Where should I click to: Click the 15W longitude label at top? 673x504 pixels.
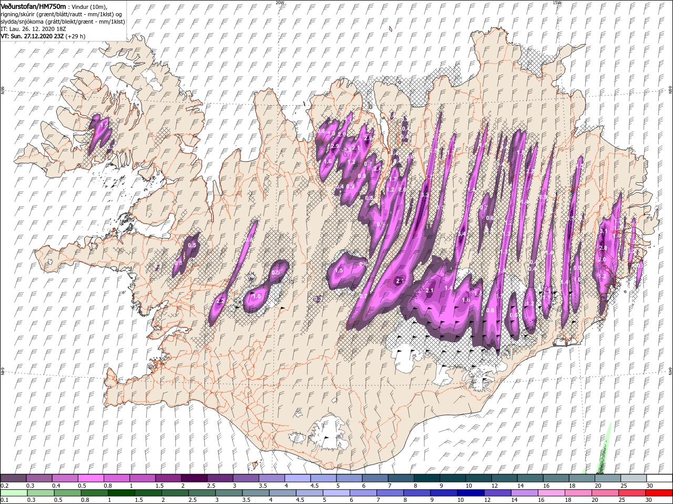tap(557, 3)
